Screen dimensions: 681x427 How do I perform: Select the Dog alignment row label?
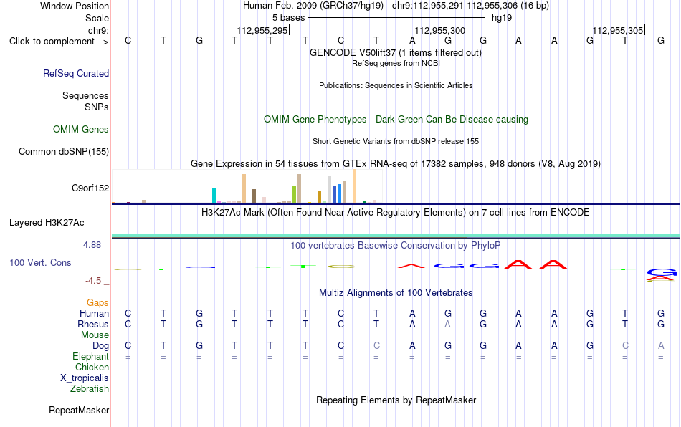tap(100, 346)
